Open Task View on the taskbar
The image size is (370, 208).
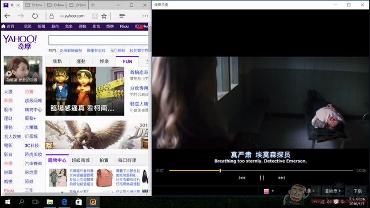(35, 202)
